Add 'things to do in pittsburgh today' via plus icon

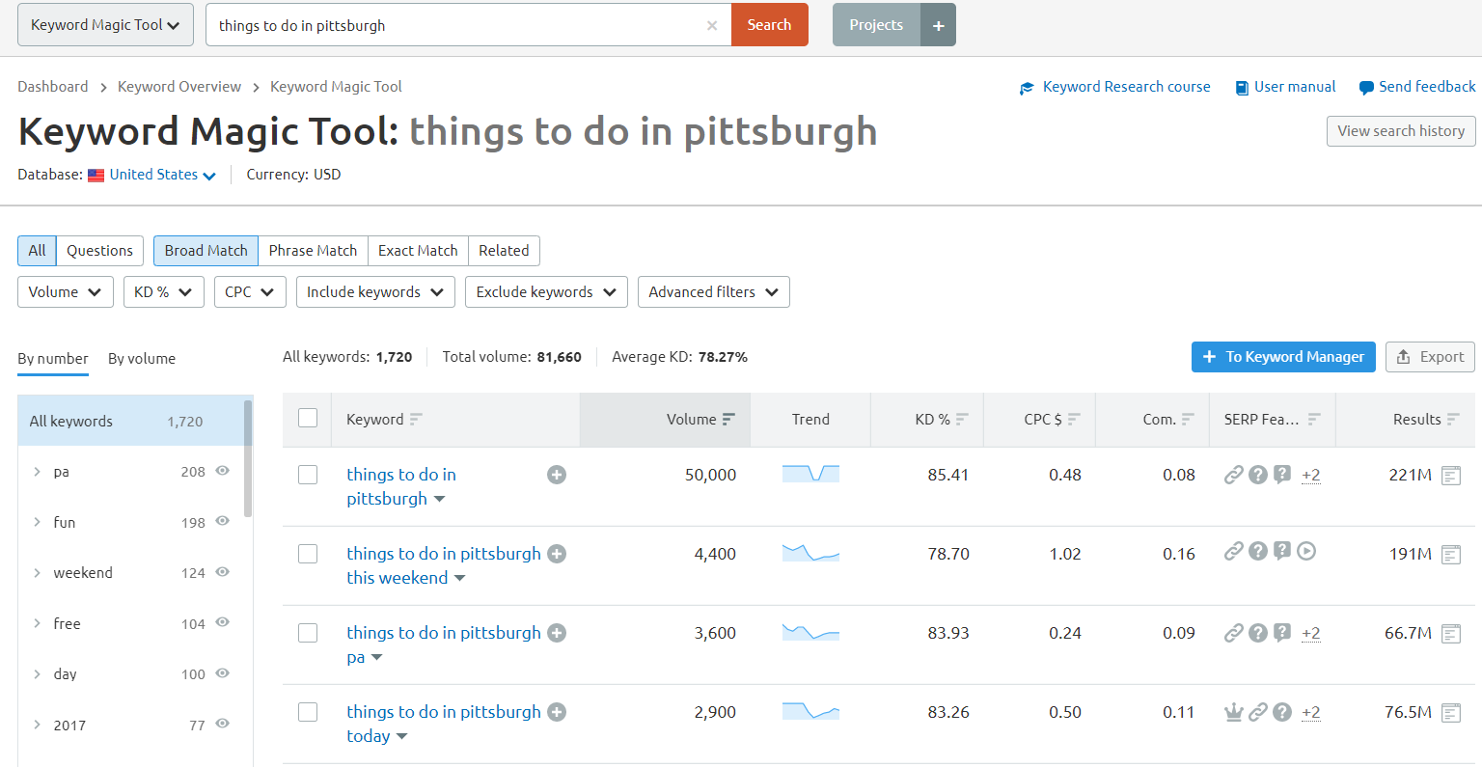tap(557, 712)
